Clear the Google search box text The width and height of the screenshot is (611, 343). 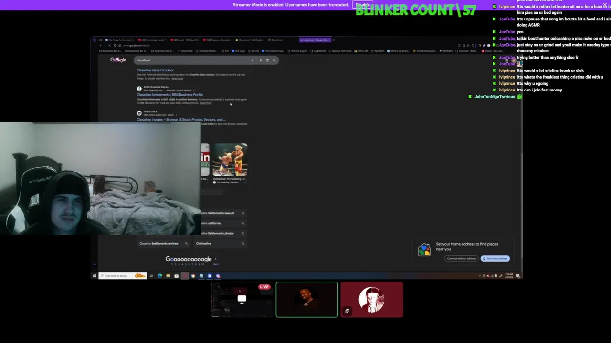coord(252,61)
